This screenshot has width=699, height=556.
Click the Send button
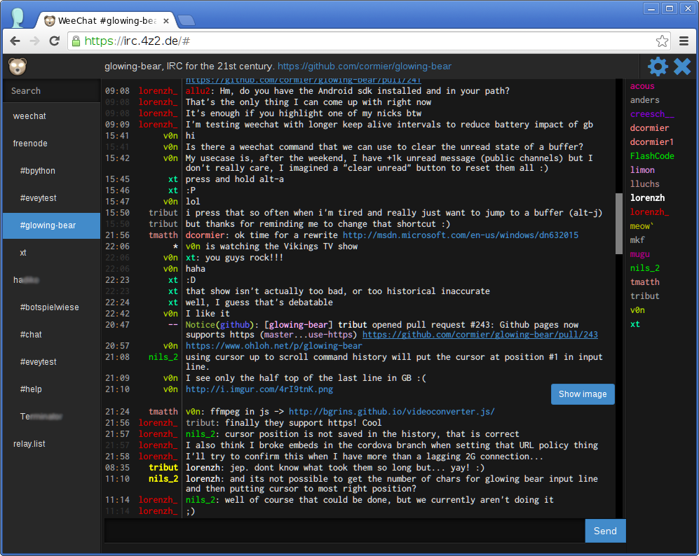tap(605, 531)
